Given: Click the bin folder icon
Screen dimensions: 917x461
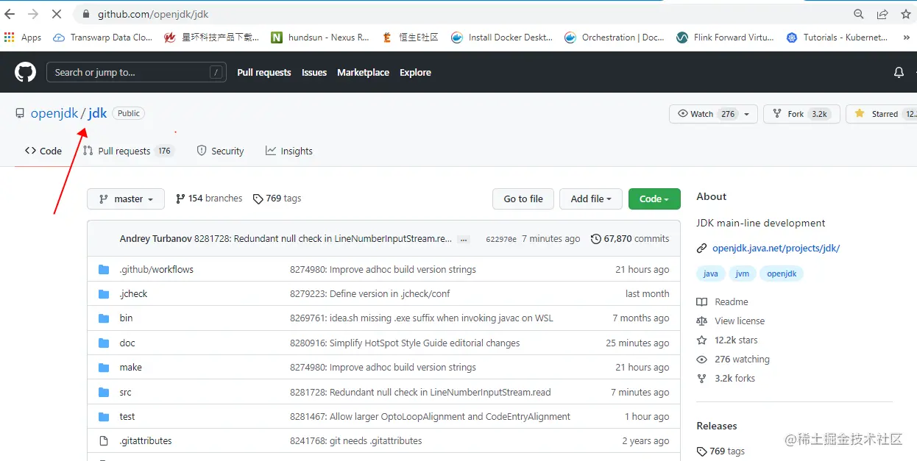Looking at the screenshot, I should [x=104, y=318].
